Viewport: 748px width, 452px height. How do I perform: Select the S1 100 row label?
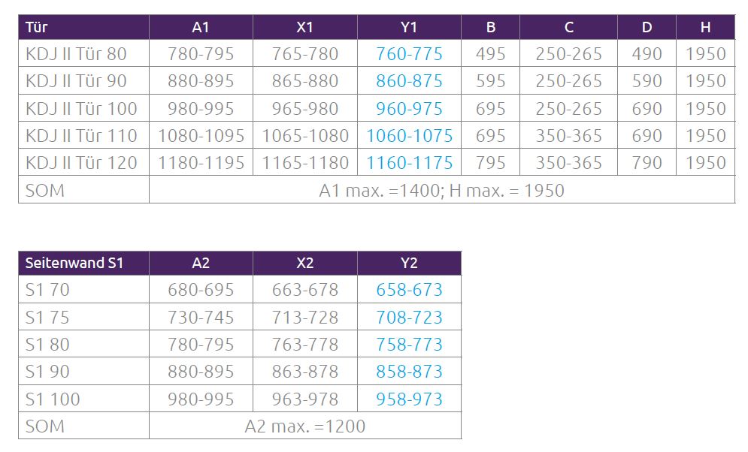[x=53, y=399]
